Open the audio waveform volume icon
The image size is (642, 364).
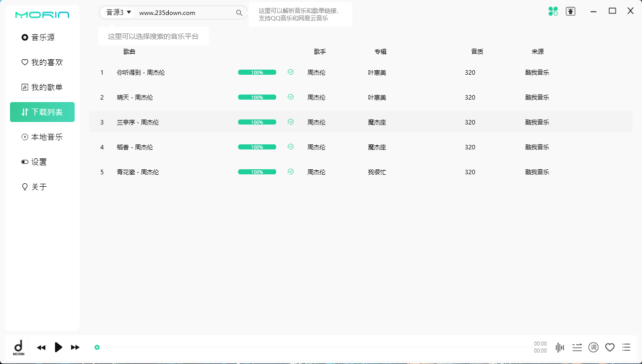click(x=560, y=348)
